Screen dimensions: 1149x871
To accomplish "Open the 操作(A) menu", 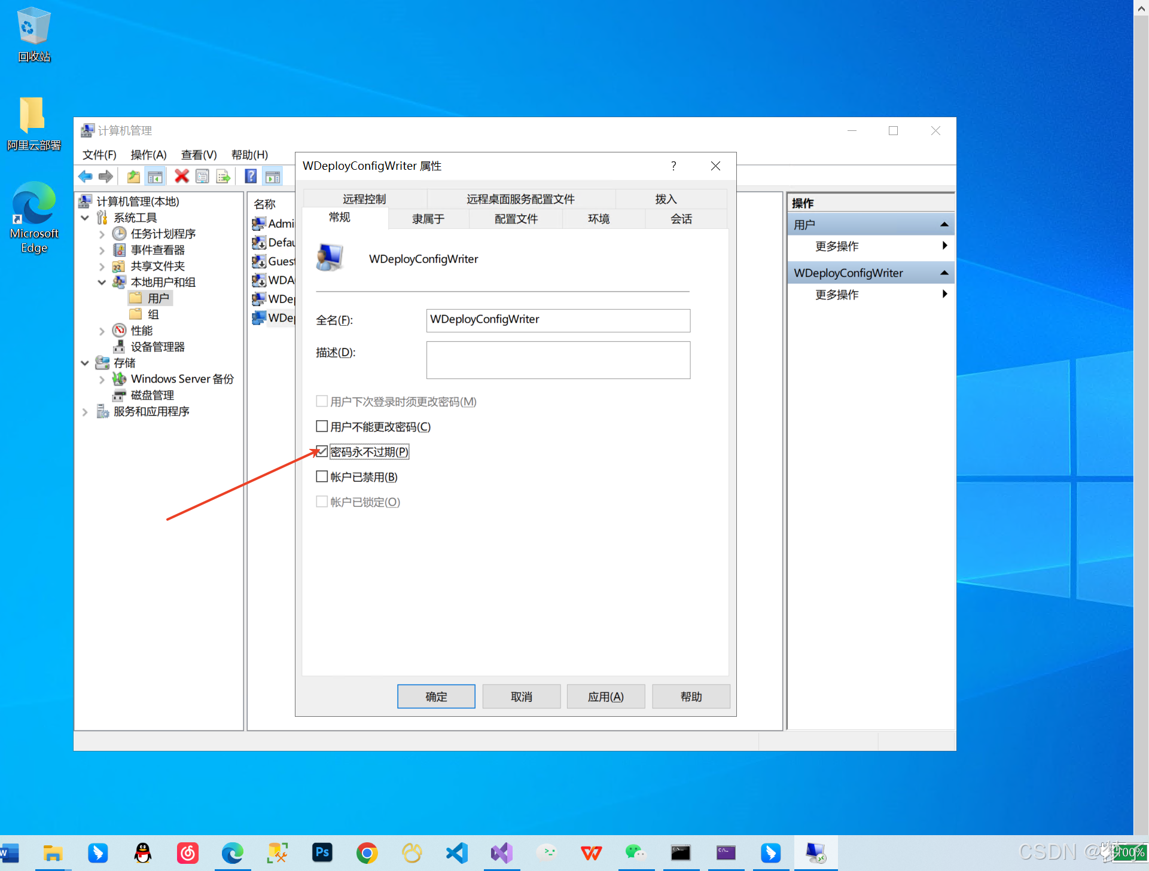I will point(148,155).
